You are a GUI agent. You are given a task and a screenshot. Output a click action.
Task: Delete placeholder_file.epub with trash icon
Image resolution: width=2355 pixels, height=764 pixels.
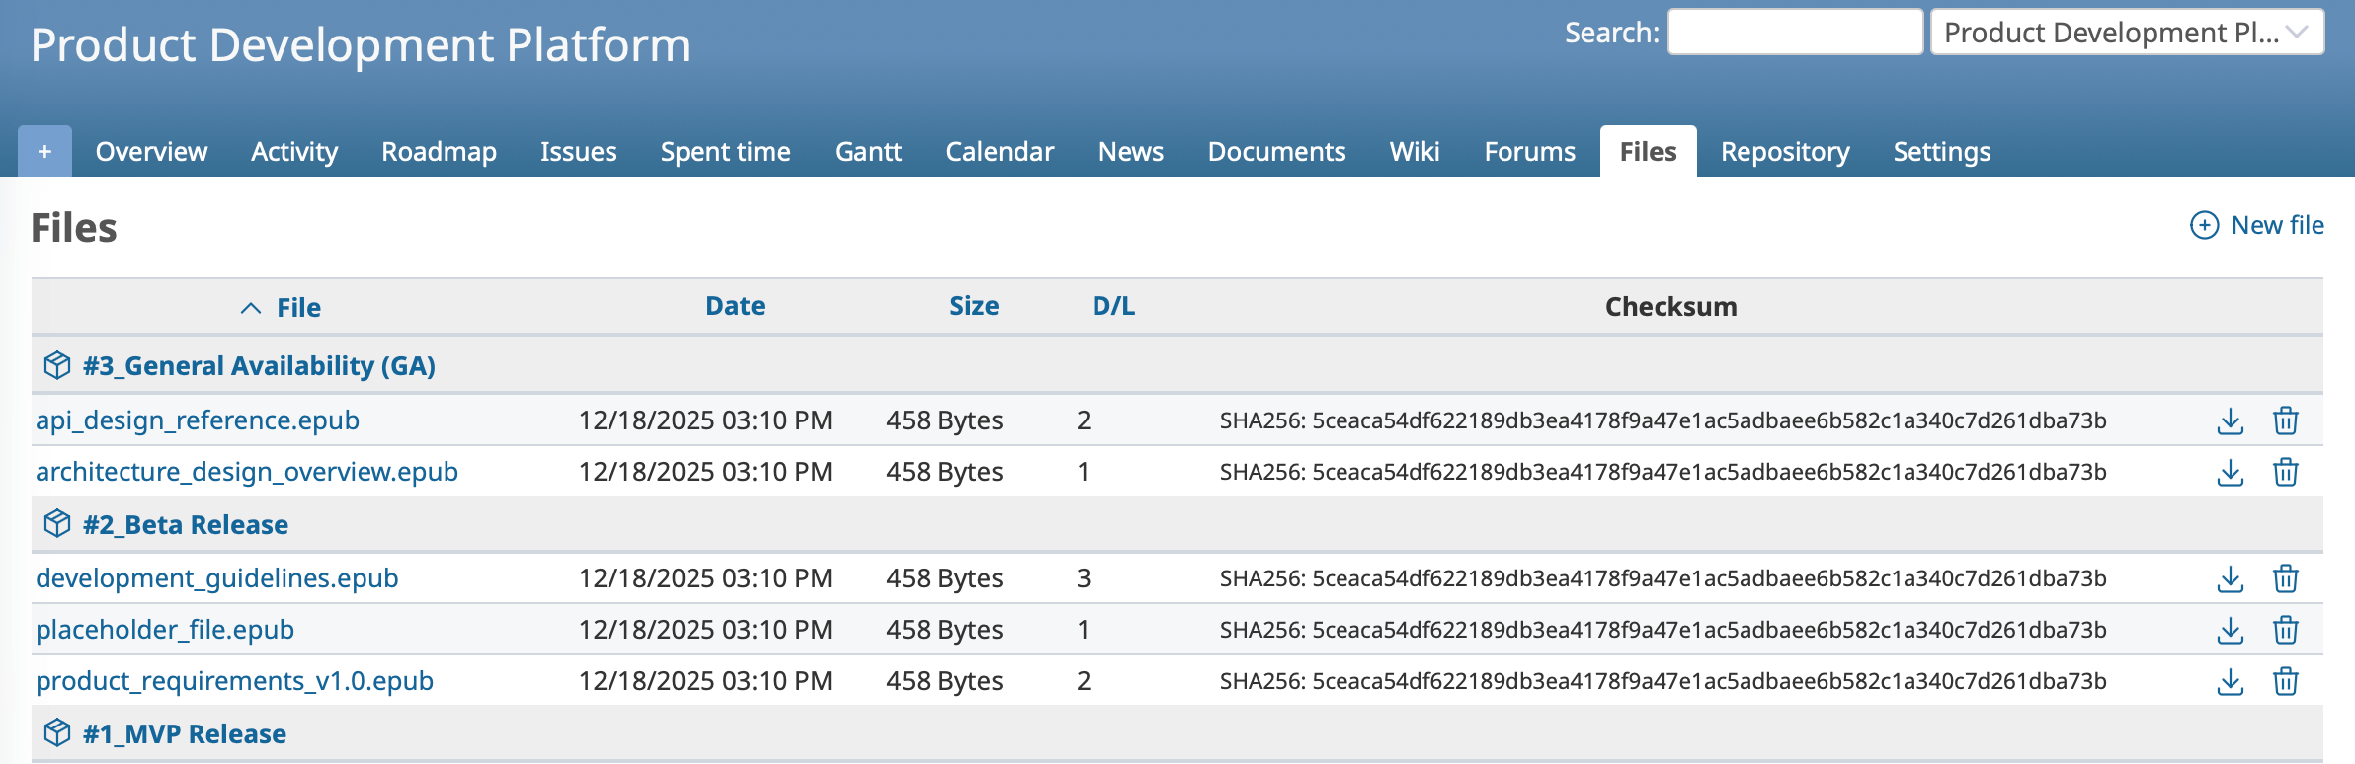pos(2286,630)
